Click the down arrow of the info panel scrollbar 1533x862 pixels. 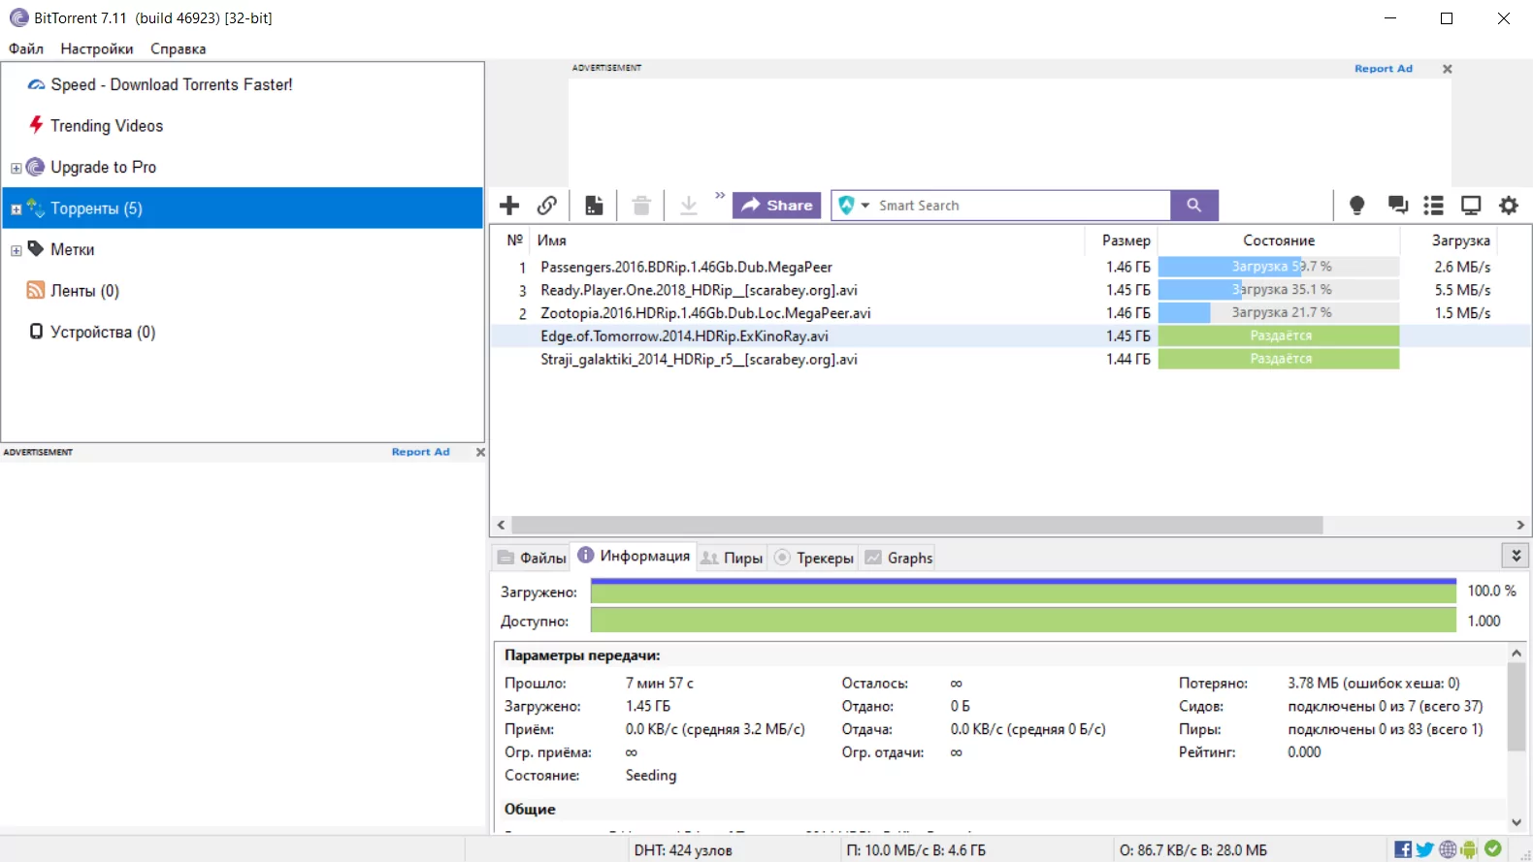(1517, 822)
